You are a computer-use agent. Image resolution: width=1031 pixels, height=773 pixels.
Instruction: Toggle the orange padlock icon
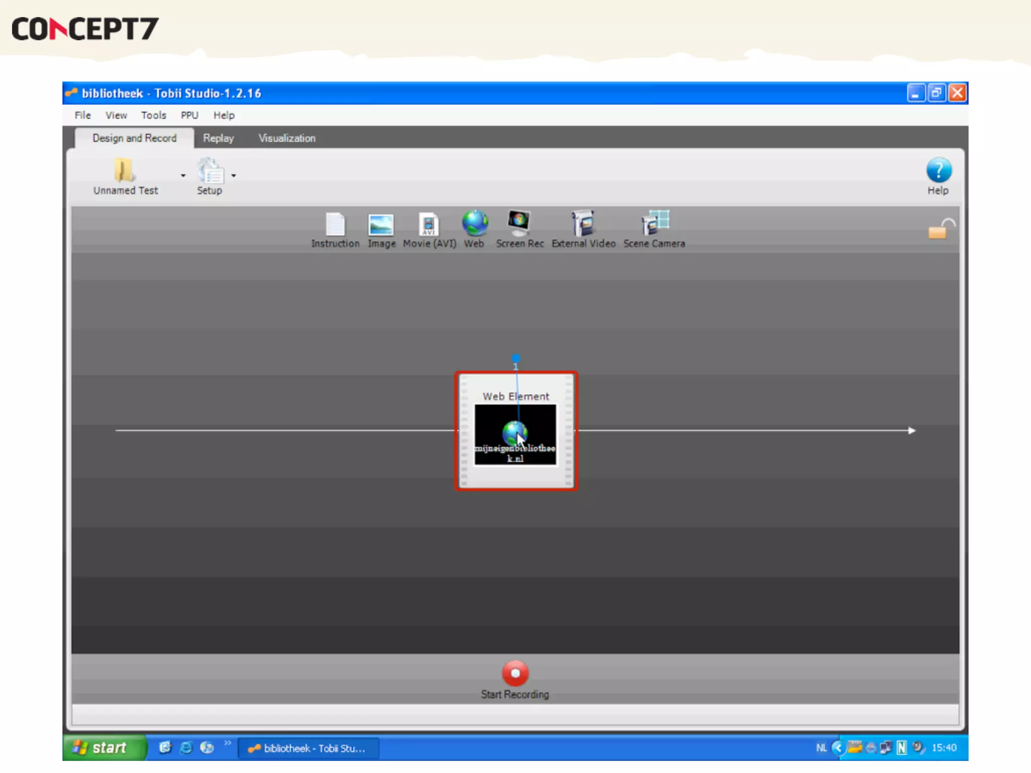[x=939, y=229]
